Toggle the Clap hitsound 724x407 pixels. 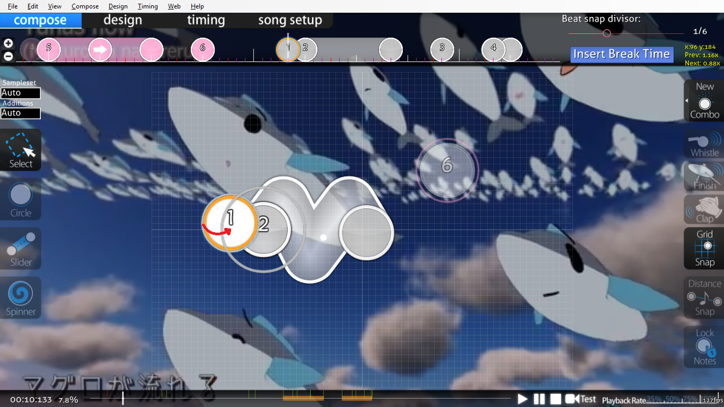[x=704, y=209]
